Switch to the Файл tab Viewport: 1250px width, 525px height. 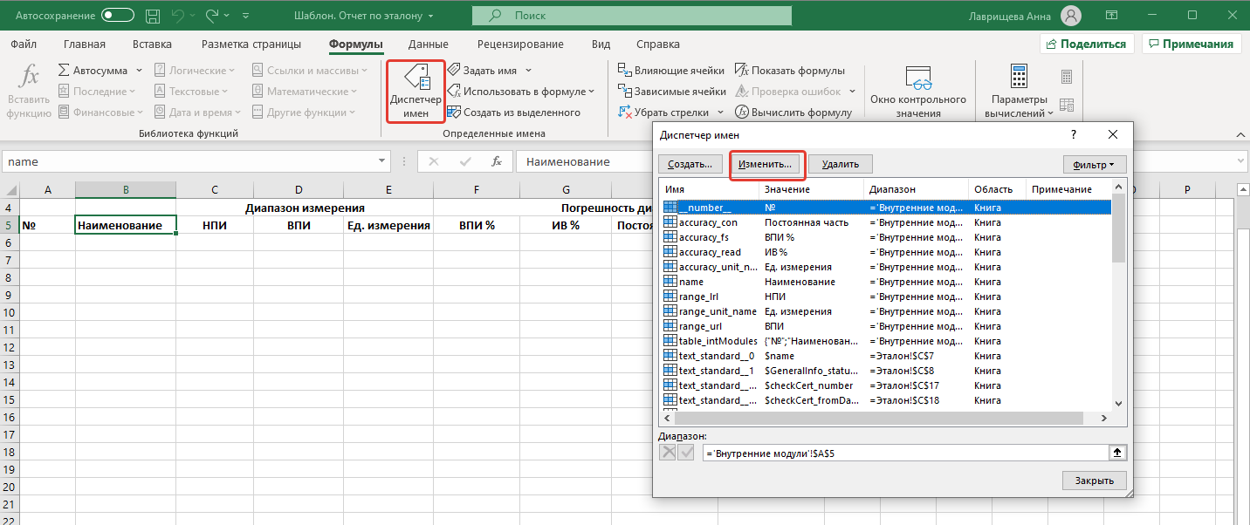pos(24,44)
